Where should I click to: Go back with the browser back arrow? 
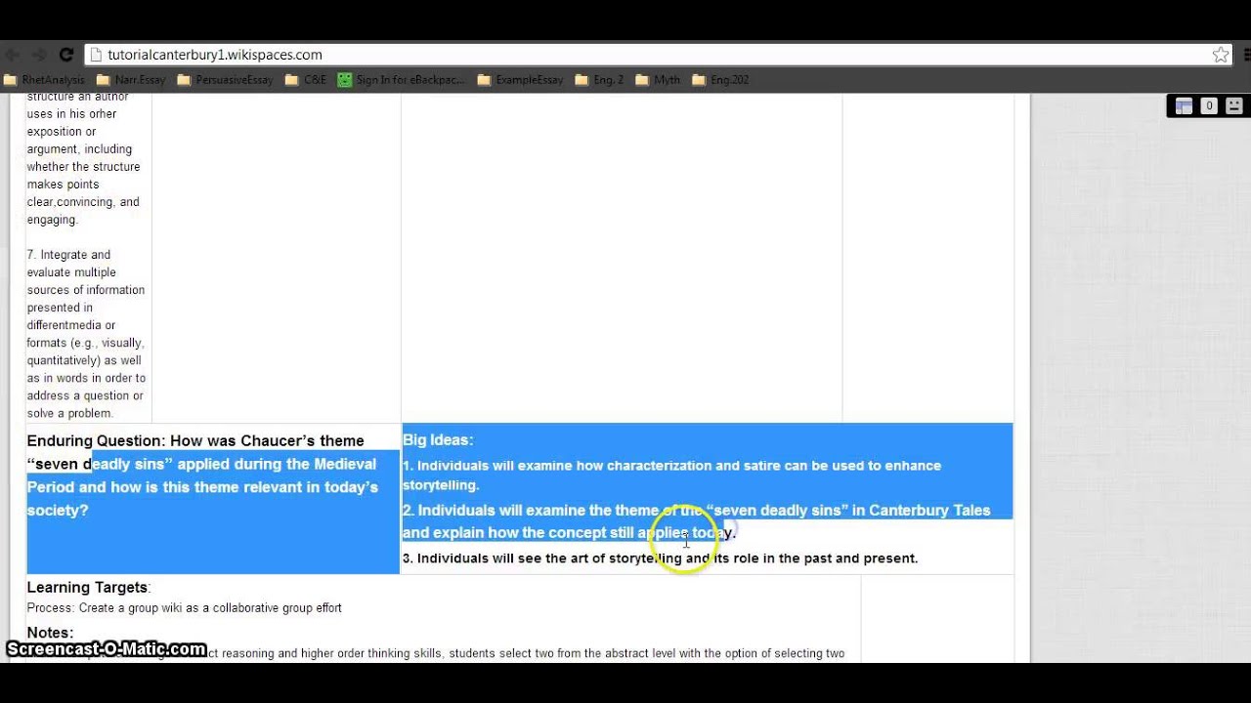coord(14,55)
